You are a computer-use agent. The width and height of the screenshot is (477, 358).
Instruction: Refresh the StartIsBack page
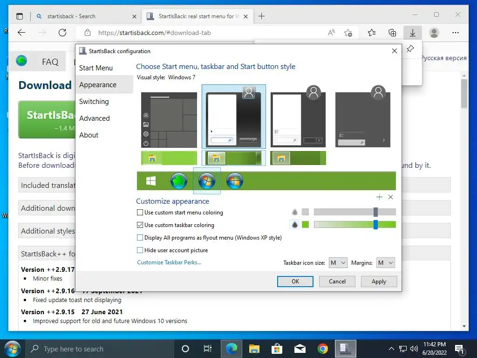coord(62,33)
